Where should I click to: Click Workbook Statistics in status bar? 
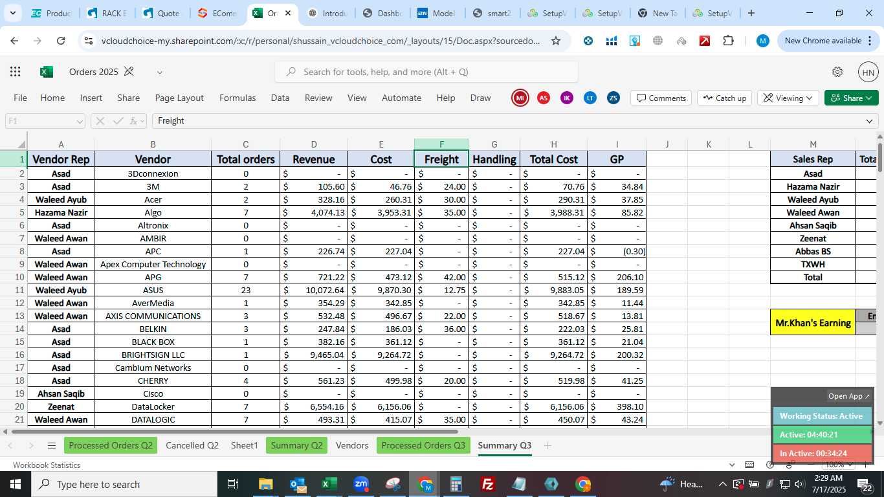click(x=47, y=465)
